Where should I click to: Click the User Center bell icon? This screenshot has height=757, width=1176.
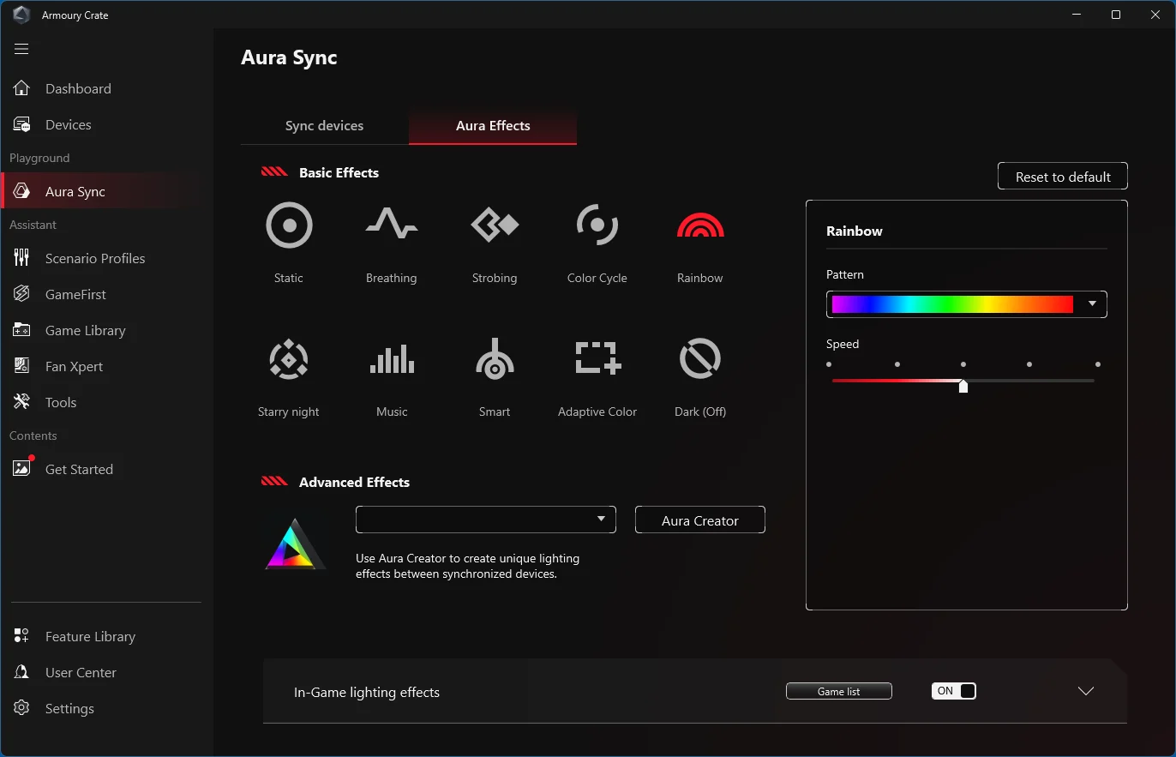(x=21, y=672)
